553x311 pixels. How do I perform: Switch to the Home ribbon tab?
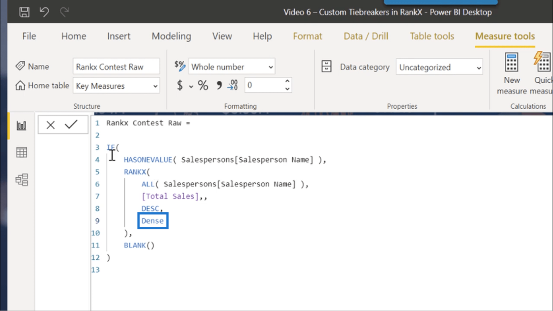pyautogui.click(x=74, y=36)
